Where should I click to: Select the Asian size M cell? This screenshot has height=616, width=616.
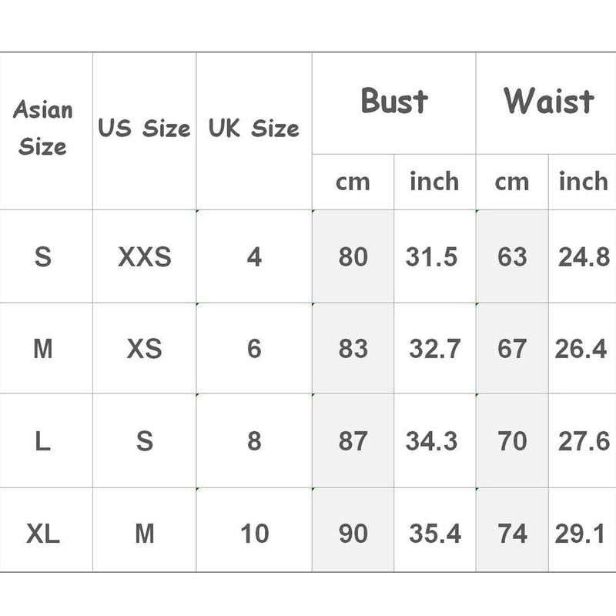[46, 348]
